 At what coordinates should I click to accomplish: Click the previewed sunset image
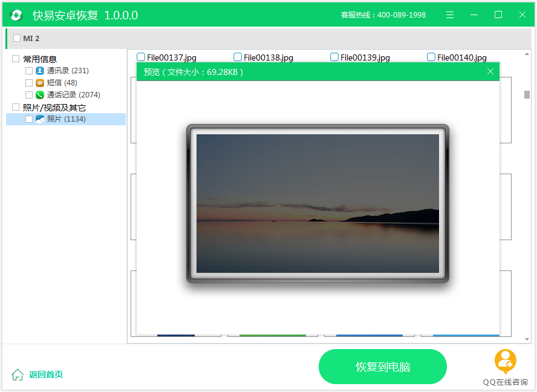click(317, 203)
